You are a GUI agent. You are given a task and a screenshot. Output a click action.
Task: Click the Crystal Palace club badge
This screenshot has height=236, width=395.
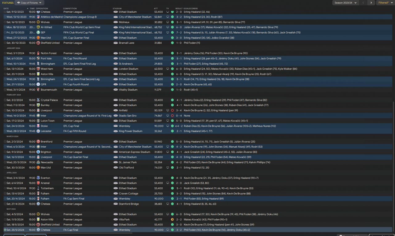tap(38, 100)
